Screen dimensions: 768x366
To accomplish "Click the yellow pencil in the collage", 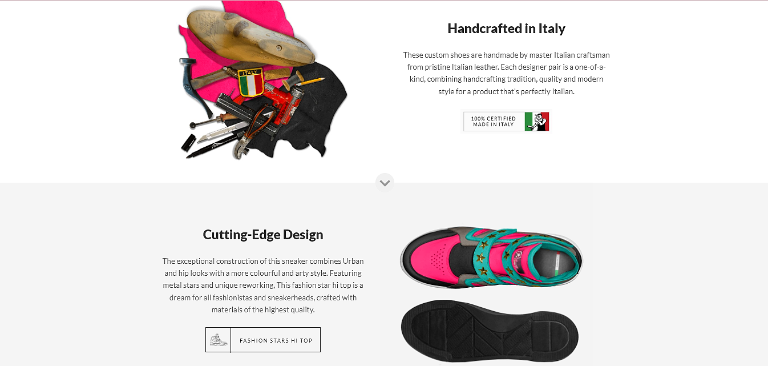I will click(312, 82).
